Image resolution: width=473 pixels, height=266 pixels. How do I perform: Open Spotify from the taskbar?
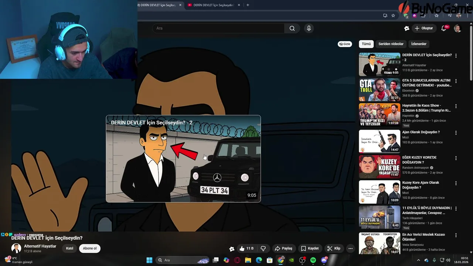[313, 260]
